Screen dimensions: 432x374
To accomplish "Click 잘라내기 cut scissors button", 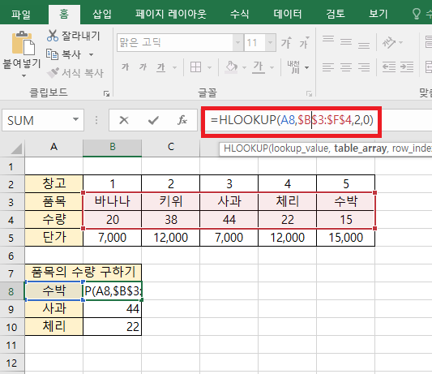I will 73,36.
